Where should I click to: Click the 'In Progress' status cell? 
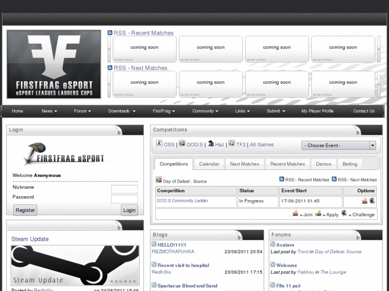(258, 201)
